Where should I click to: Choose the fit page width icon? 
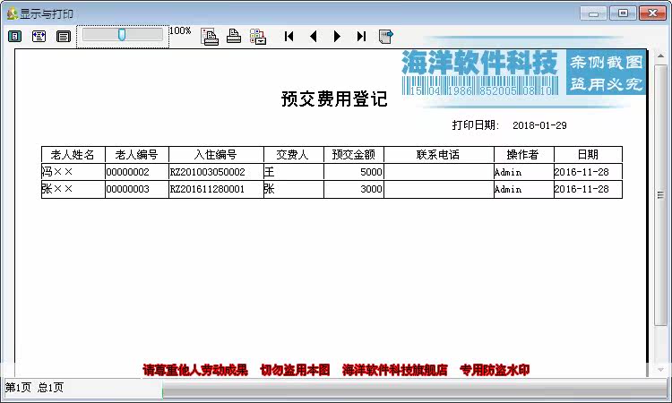pyautogui.click(x=39, y=37)
